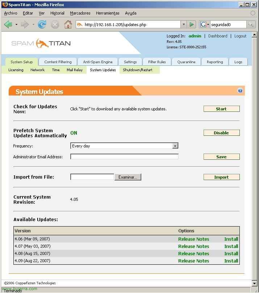The image size is (259, 293).
Task: Click the SpamTitan logo
Action: click(41, 43)
